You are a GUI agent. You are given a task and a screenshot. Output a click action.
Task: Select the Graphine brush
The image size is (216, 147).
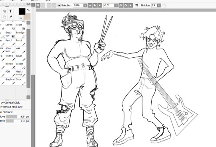[10, 81]
